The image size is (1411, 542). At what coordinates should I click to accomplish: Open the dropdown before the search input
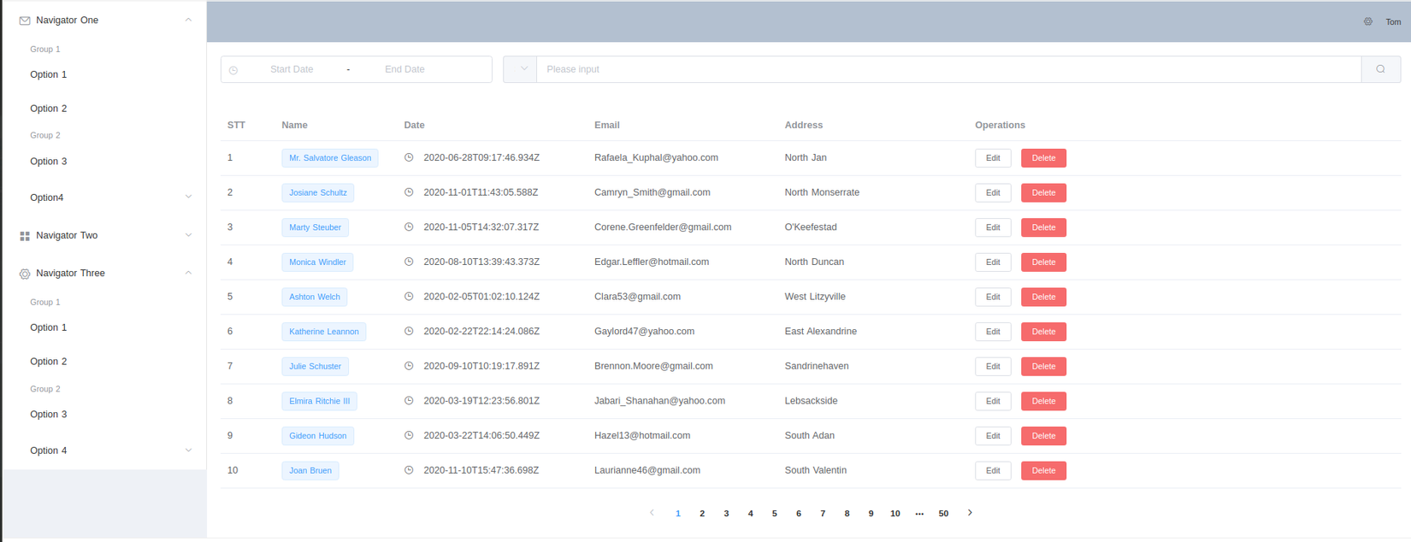pos(520,69)
